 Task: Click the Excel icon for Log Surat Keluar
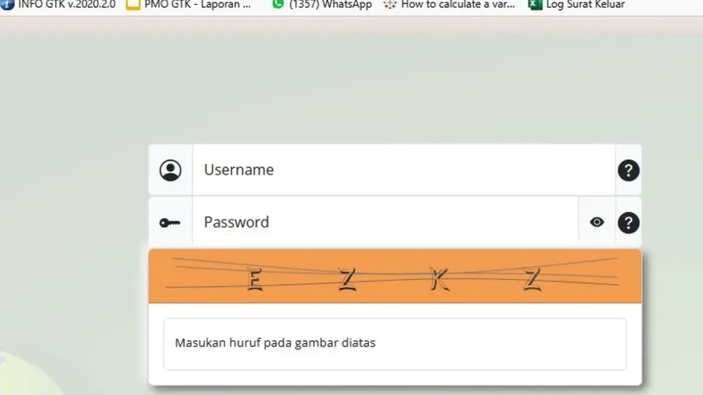pyautogui.click(x=534, y=5)
